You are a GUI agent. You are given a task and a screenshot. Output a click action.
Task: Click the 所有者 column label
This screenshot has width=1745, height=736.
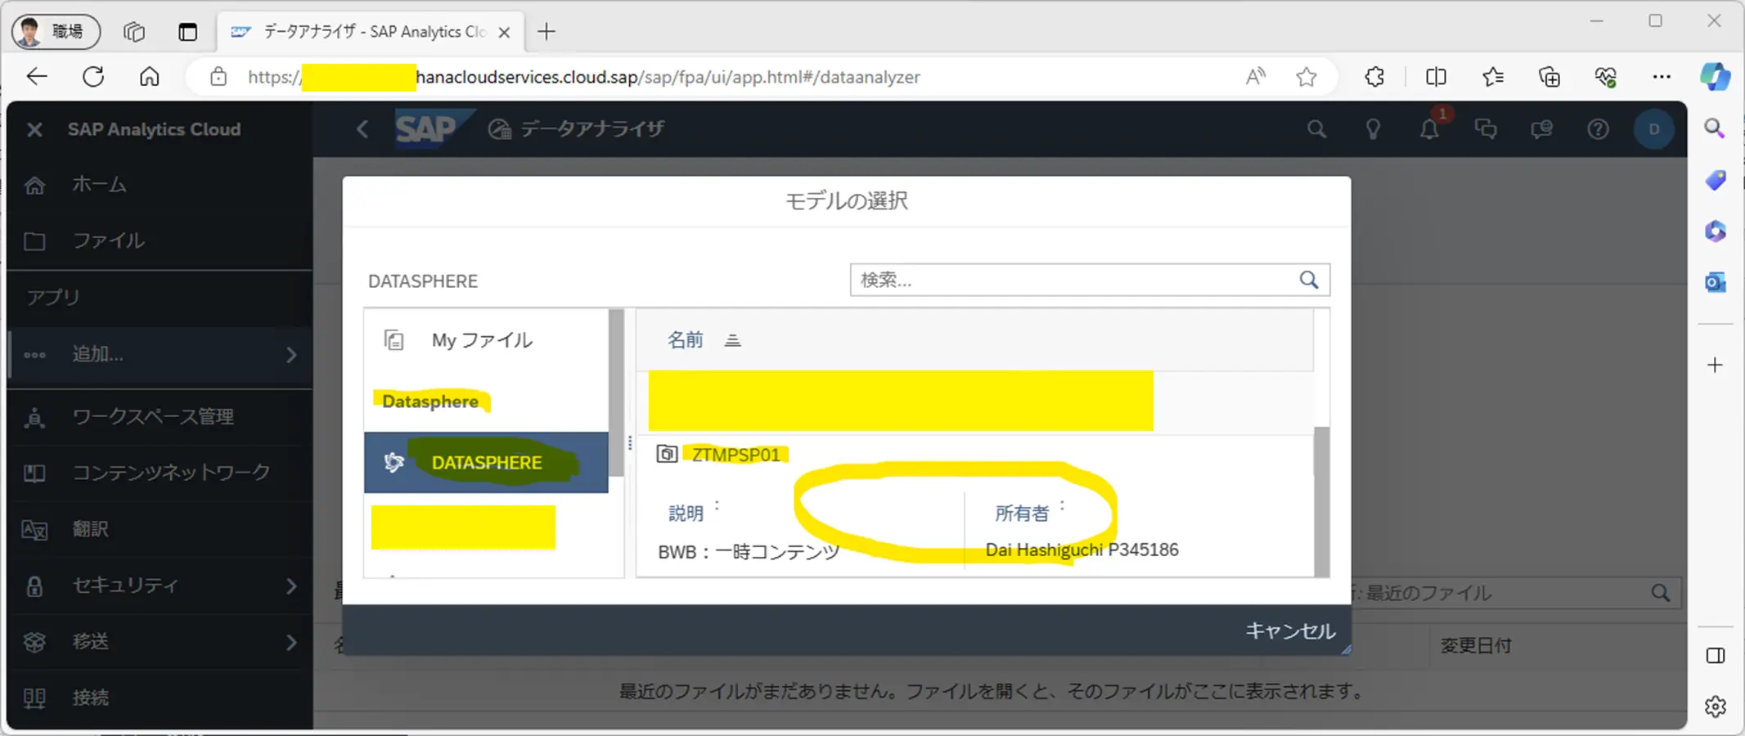coord(1021,513)
